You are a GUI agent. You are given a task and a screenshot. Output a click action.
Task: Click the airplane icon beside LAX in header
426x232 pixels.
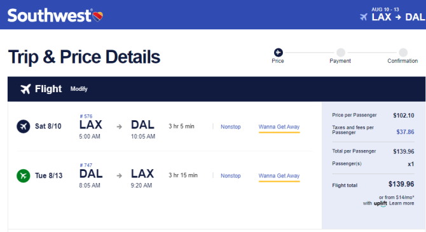tap(364, 17)
